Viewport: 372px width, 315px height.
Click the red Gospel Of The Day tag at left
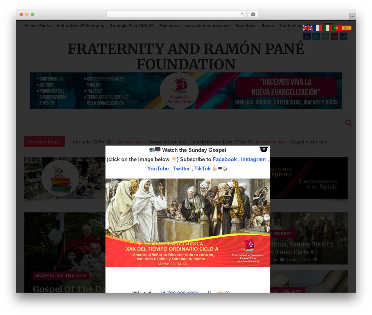pyautogui.click(x=61, y=275)
